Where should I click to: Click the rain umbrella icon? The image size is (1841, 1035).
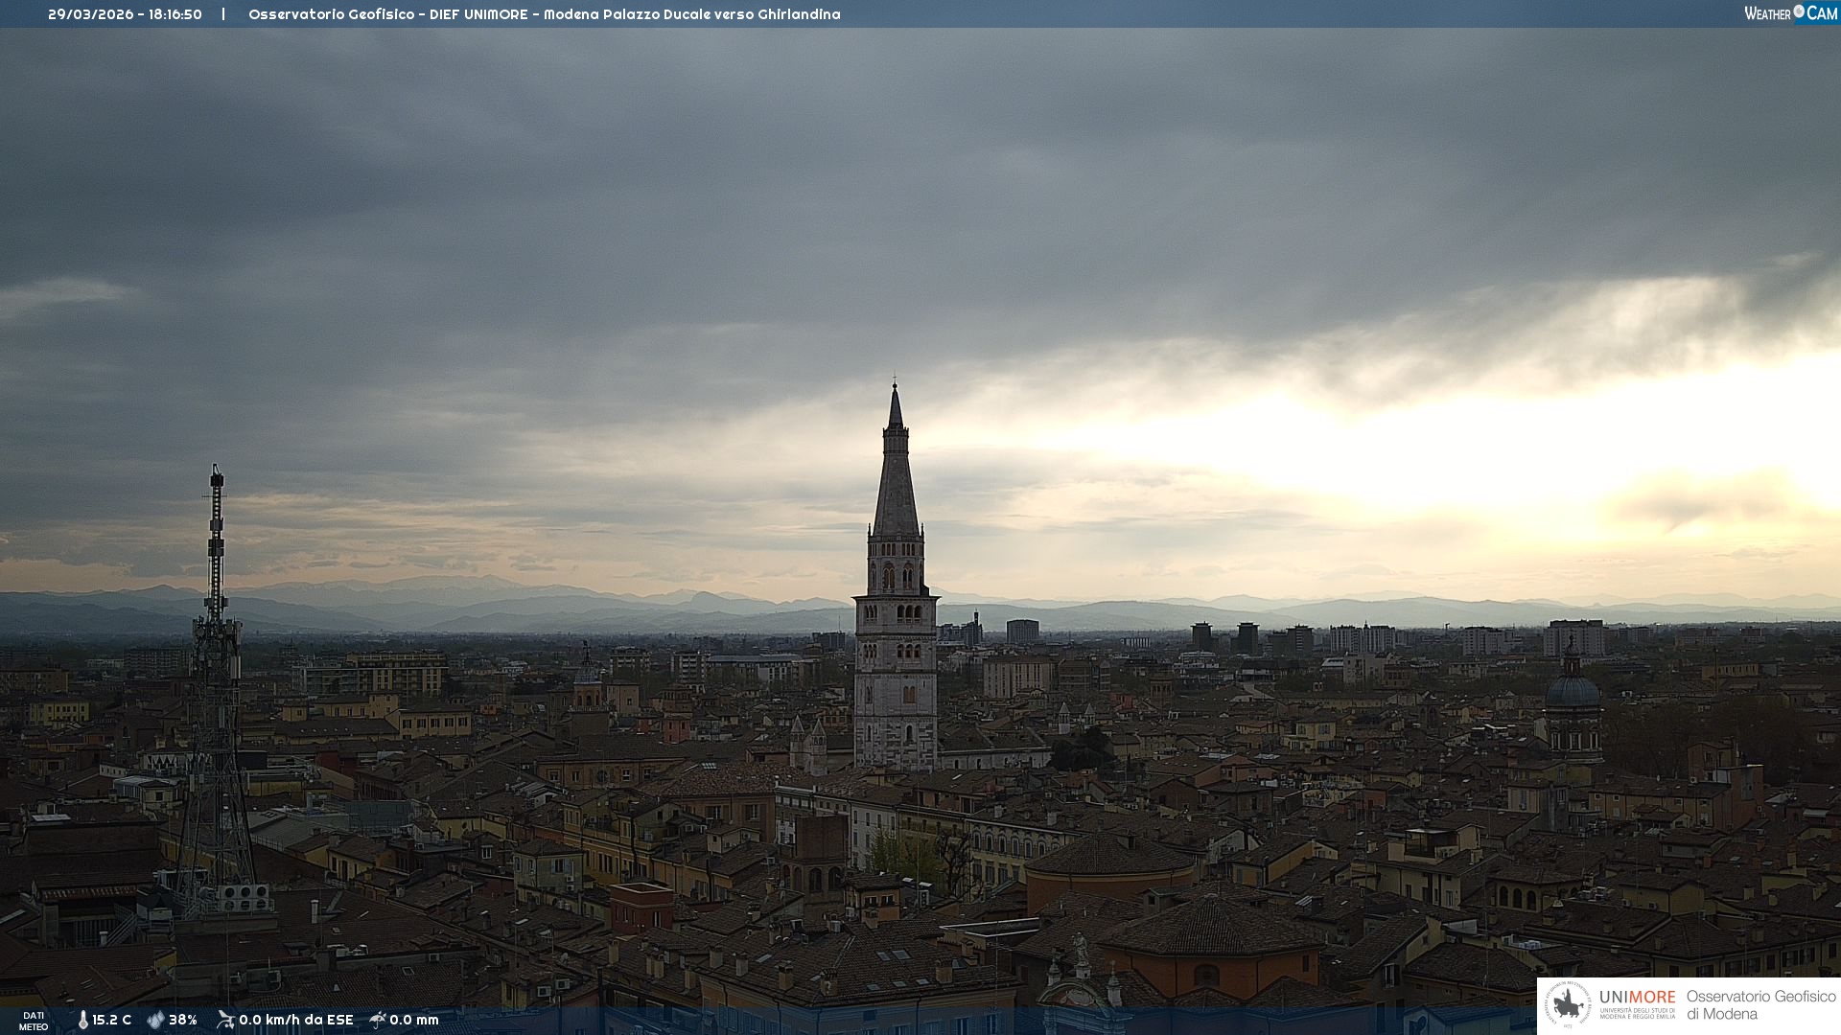tap(378, 1020)
